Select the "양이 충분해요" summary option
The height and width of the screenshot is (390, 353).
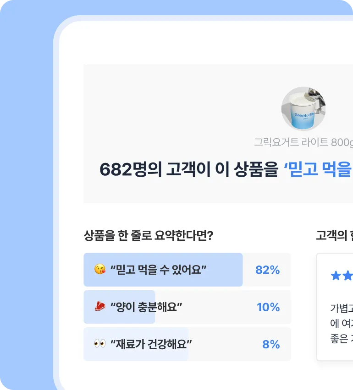point(146,307)
